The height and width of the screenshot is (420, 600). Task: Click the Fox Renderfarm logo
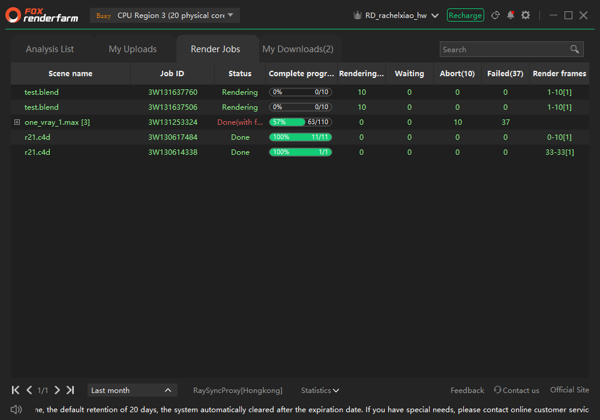coord(42,16)
